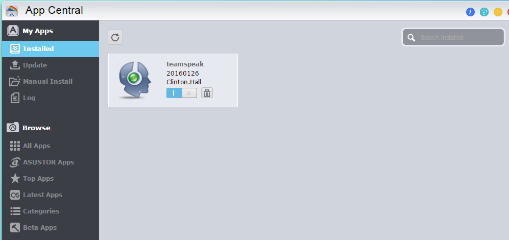Select Installed in the sidebar
Viewport: 509px width, 240px height.
[51, 49]
